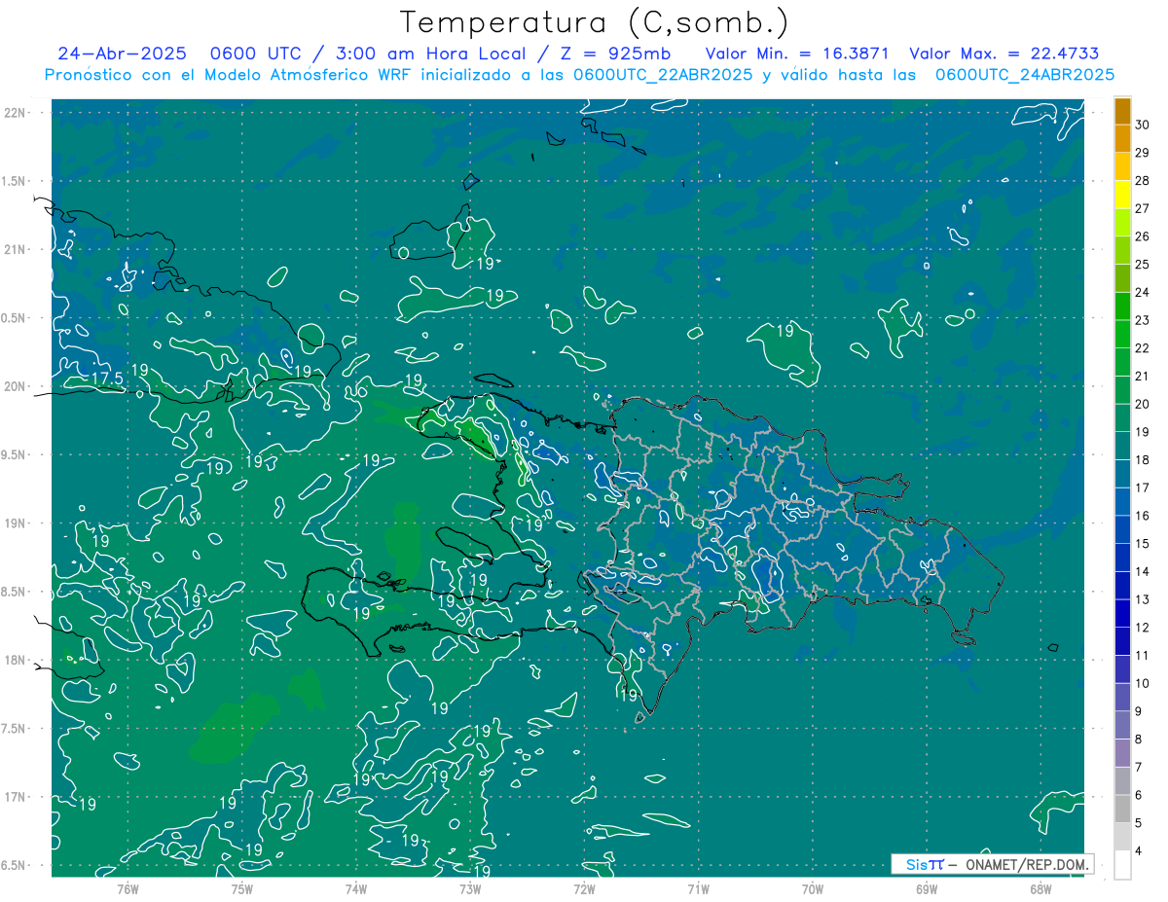This screenshot has width=1168, height=902.
Task: Click the latitude axis label '20N'
Action: pos(16,386)
